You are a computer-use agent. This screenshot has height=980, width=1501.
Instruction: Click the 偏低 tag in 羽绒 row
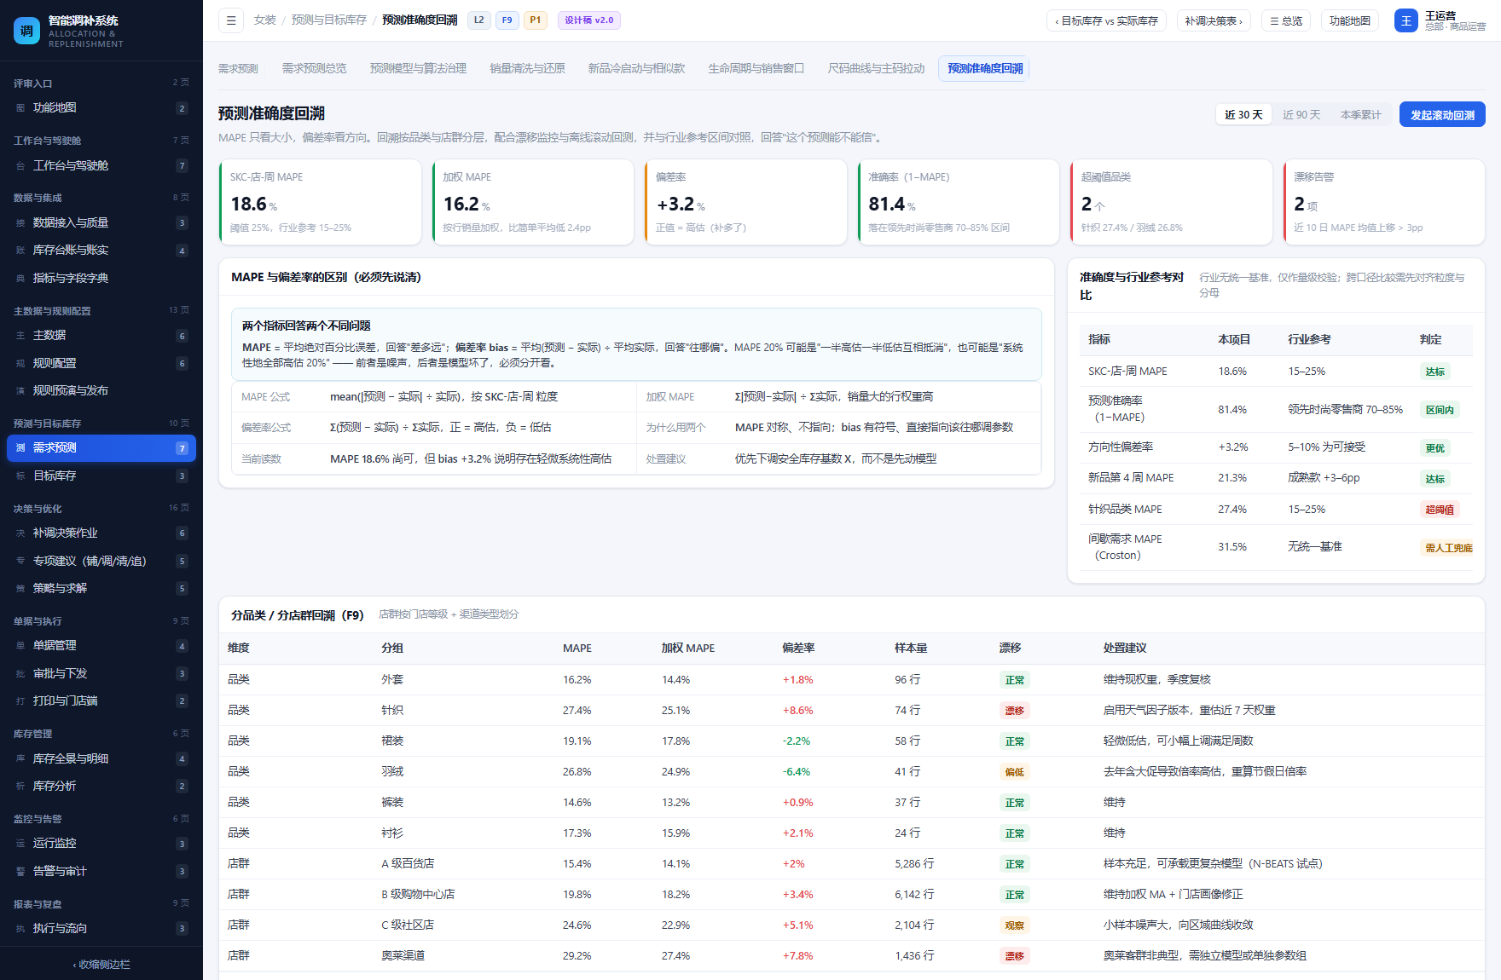click(1014, 772)
